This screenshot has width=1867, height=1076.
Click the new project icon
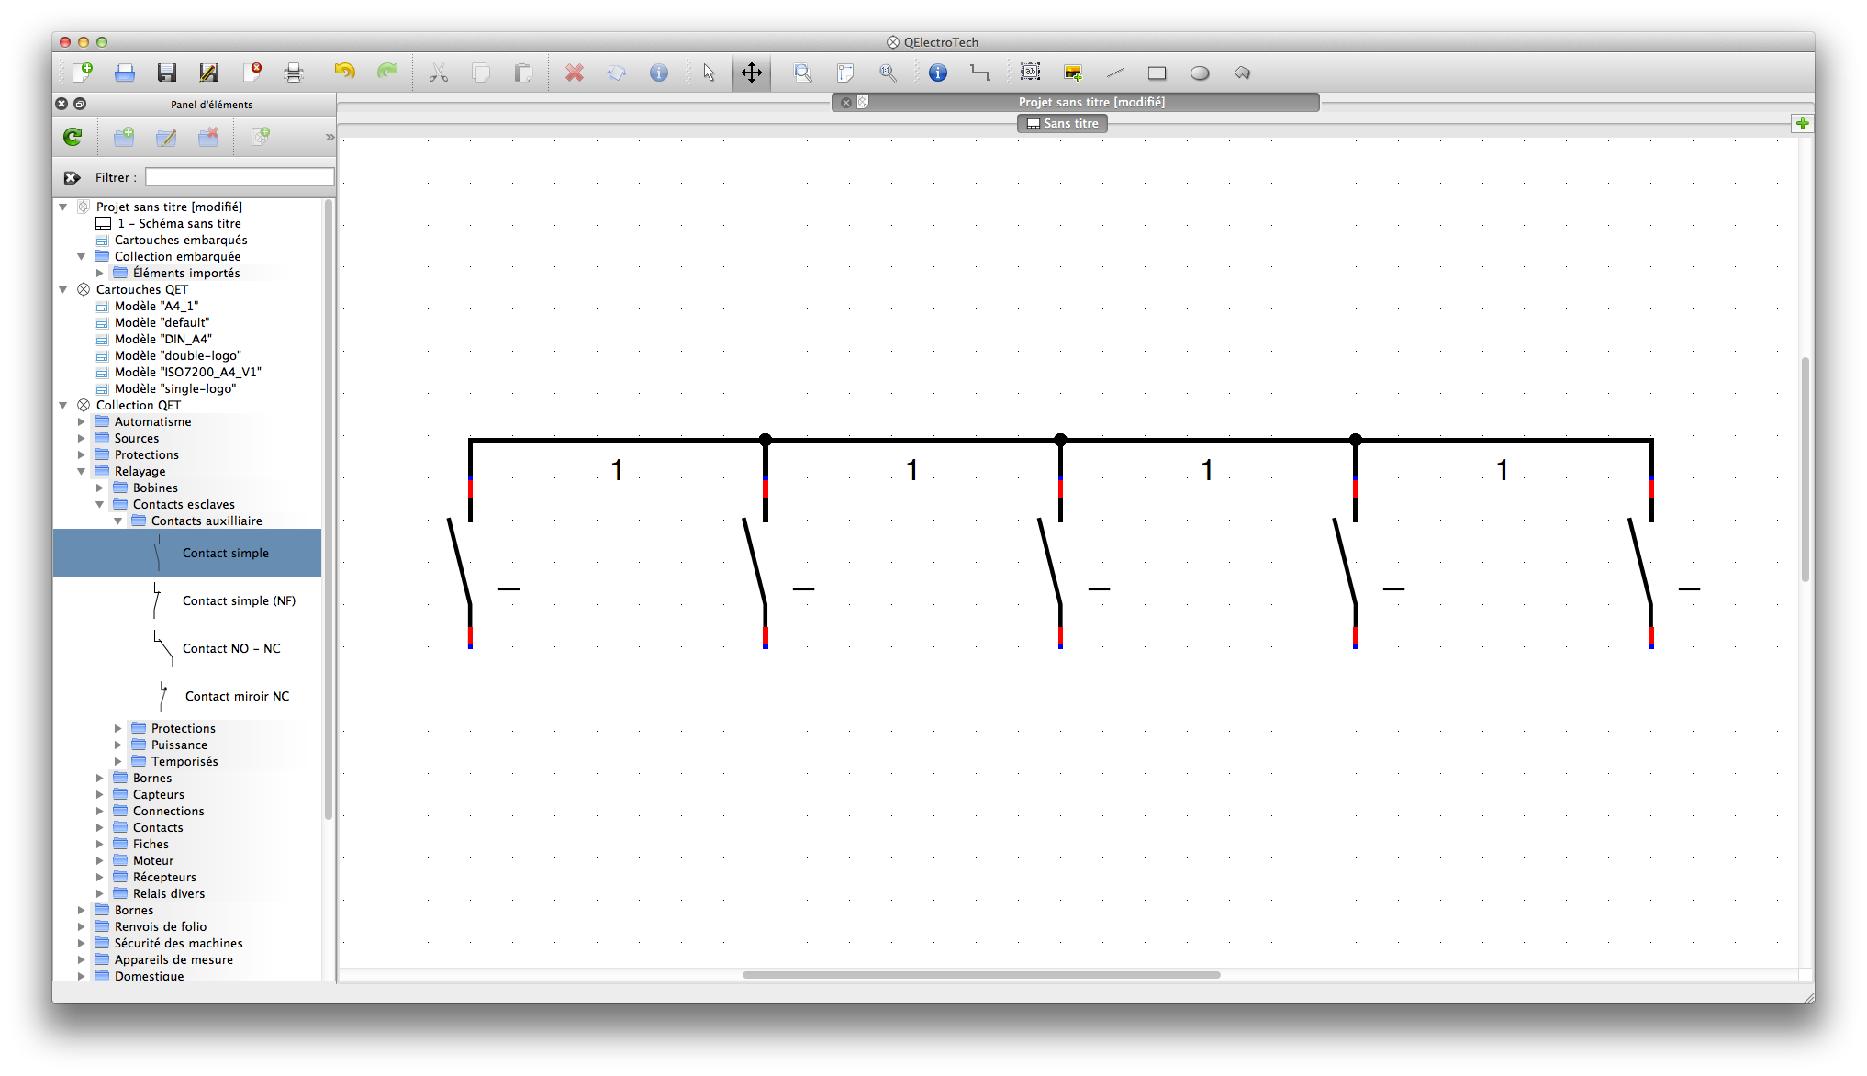click(83, 73)
